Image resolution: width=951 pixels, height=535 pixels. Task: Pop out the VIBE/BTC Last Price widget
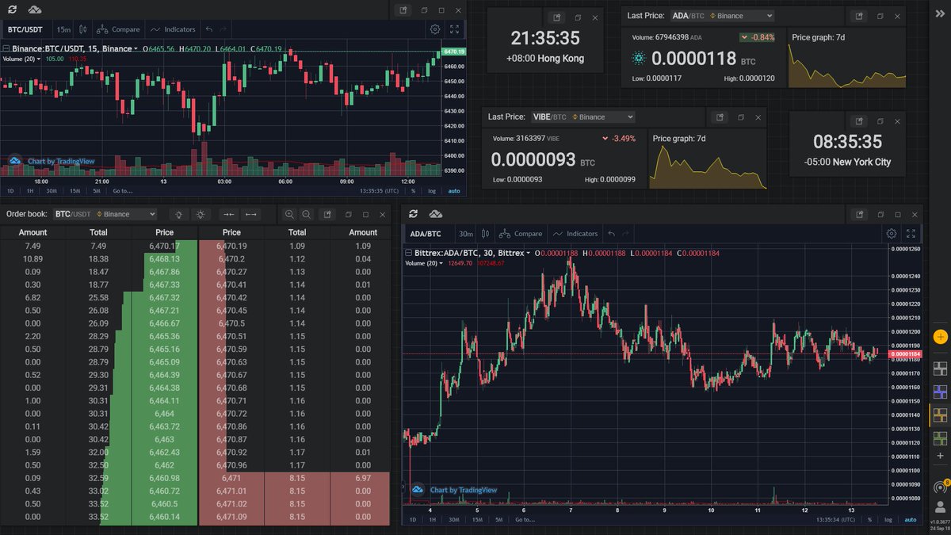tap(720, 117)
